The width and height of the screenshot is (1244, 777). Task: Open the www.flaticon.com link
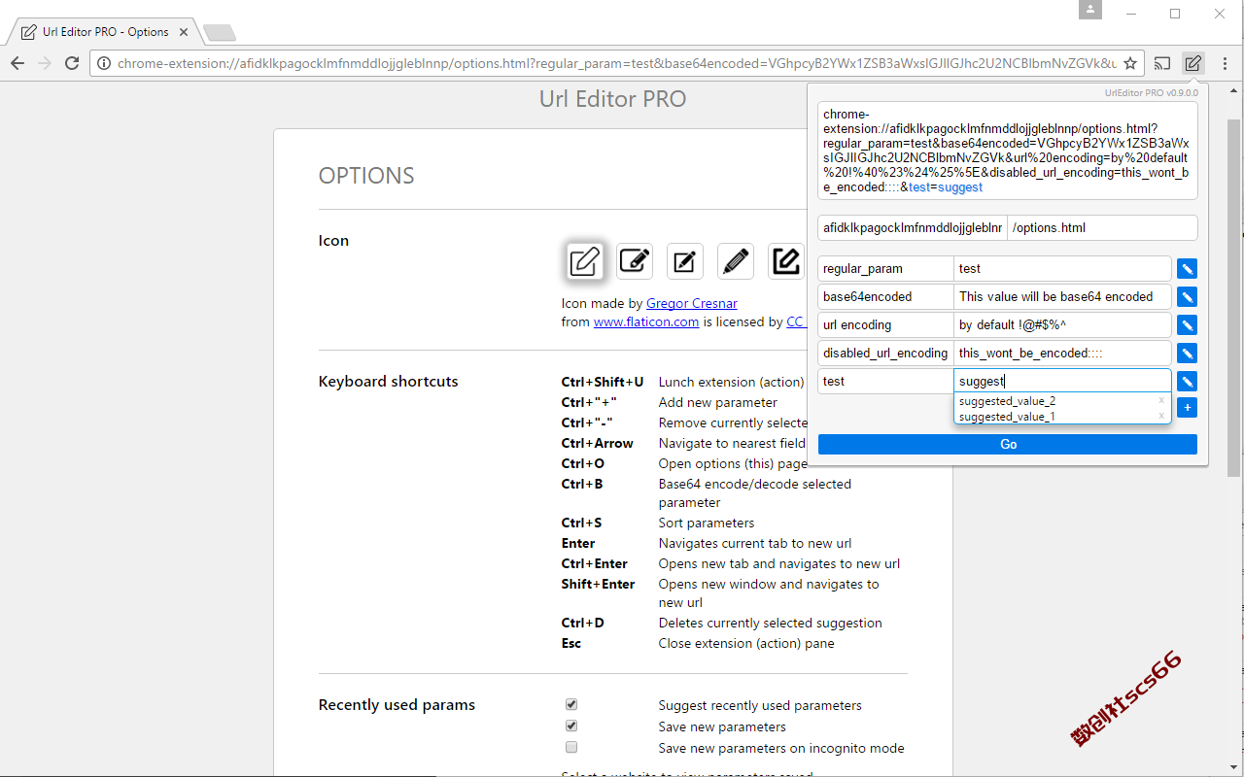(646, 321)
